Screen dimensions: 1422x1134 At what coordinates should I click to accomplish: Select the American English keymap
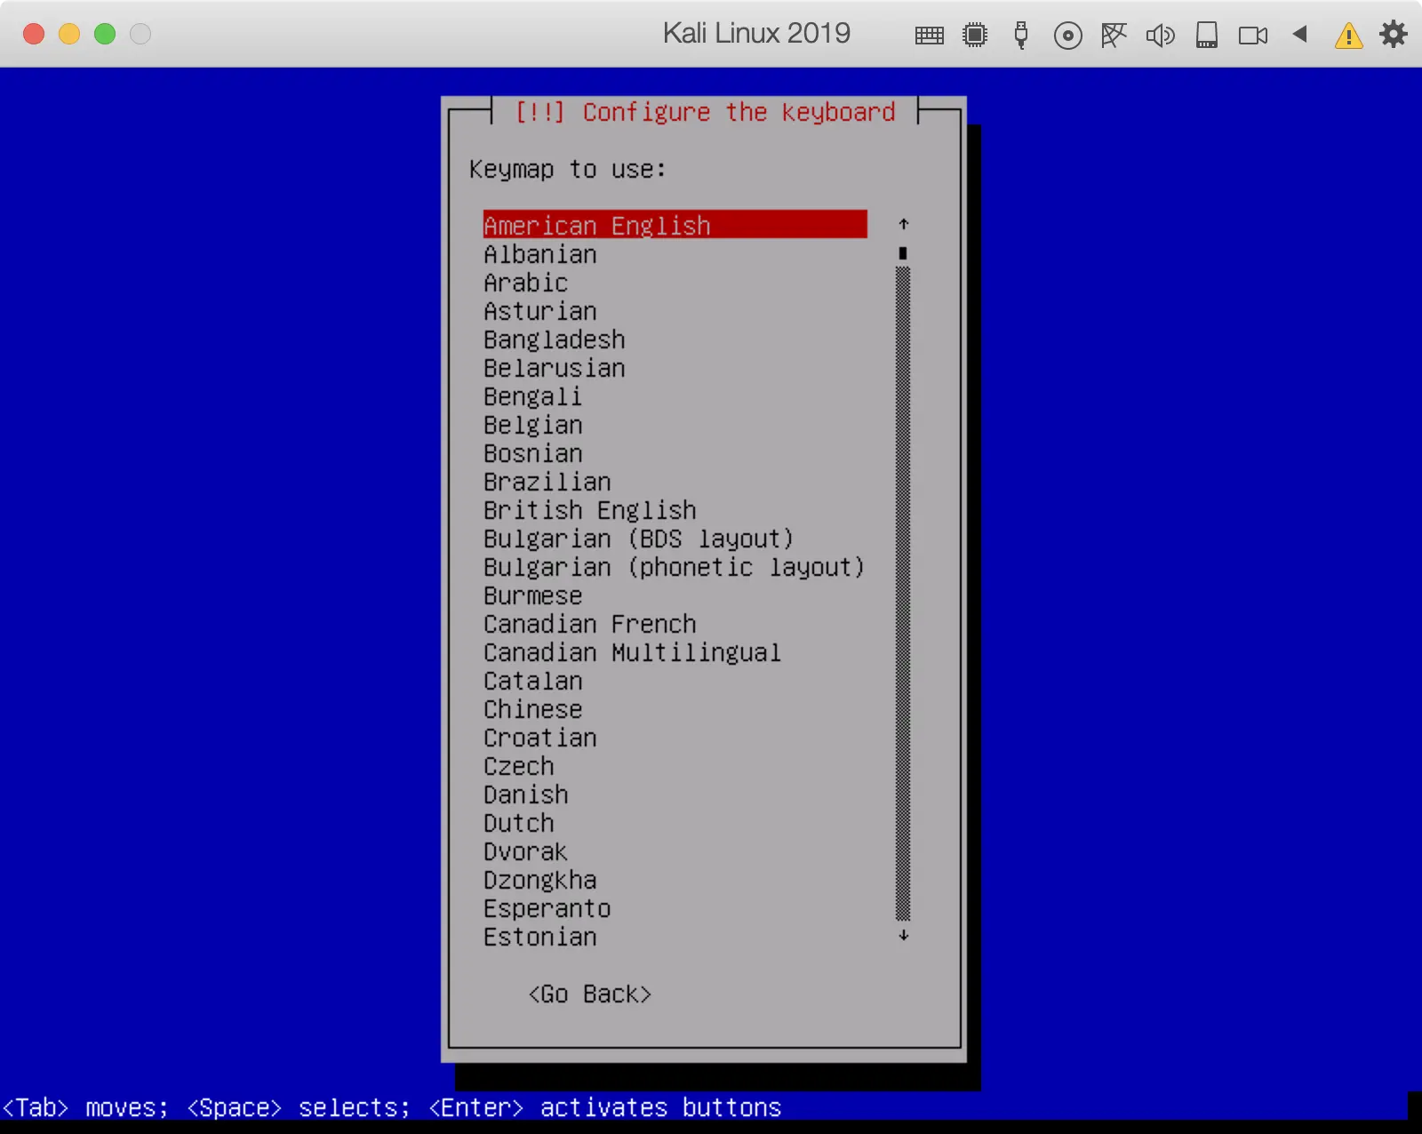point(675,225)
